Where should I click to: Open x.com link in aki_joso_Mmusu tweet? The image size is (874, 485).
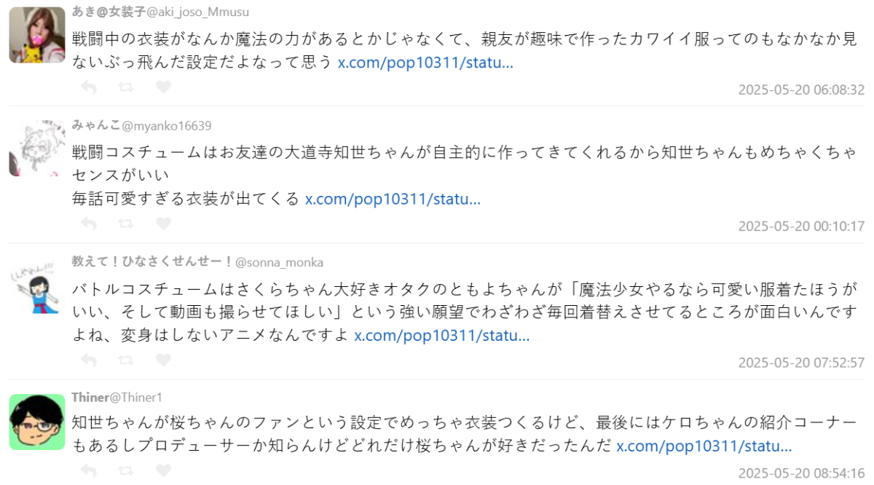coord(425,63)
